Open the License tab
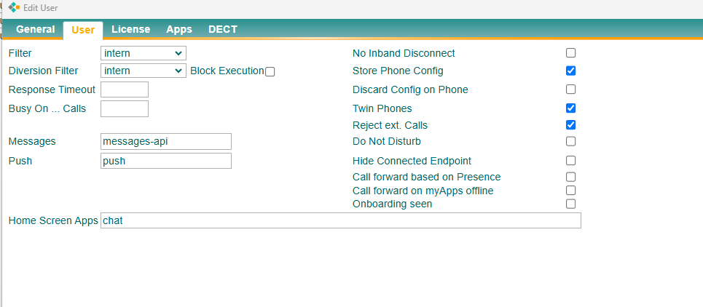This screenshot has width=703, height=307. (131, 30)
